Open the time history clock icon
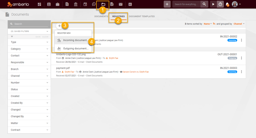The width and height of the screenshot is (256, 138). click(x=94, y=4)
